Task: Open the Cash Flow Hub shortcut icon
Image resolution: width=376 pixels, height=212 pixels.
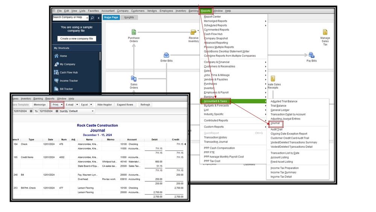Action: (56, 72)
